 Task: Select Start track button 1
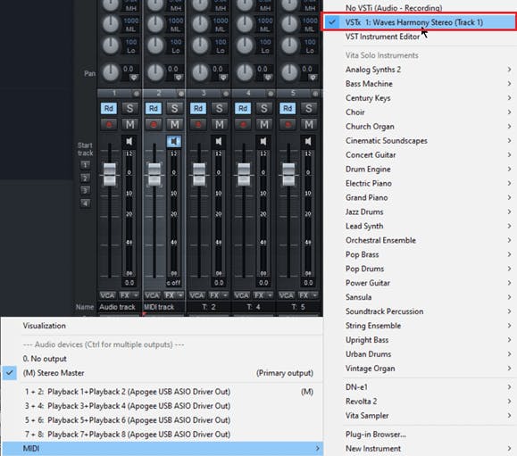[85, 165]
